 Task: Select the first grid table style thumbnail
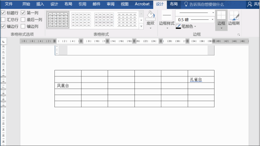[58, 20]
